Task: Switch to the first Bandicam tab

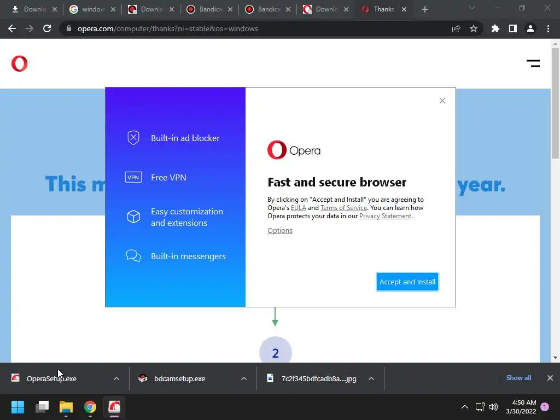Action: point(209,9)
